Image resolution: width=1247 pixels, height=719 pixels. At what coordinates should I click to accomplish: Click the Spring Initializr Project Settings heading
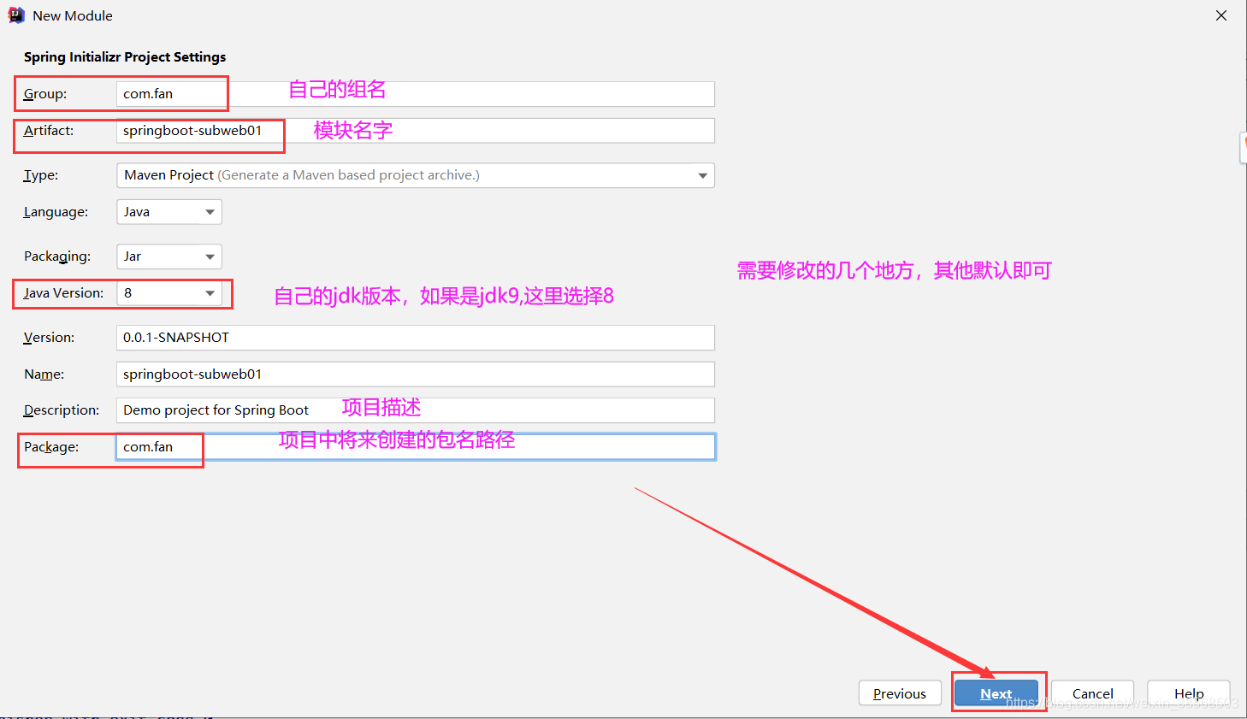tap(125, 57)
